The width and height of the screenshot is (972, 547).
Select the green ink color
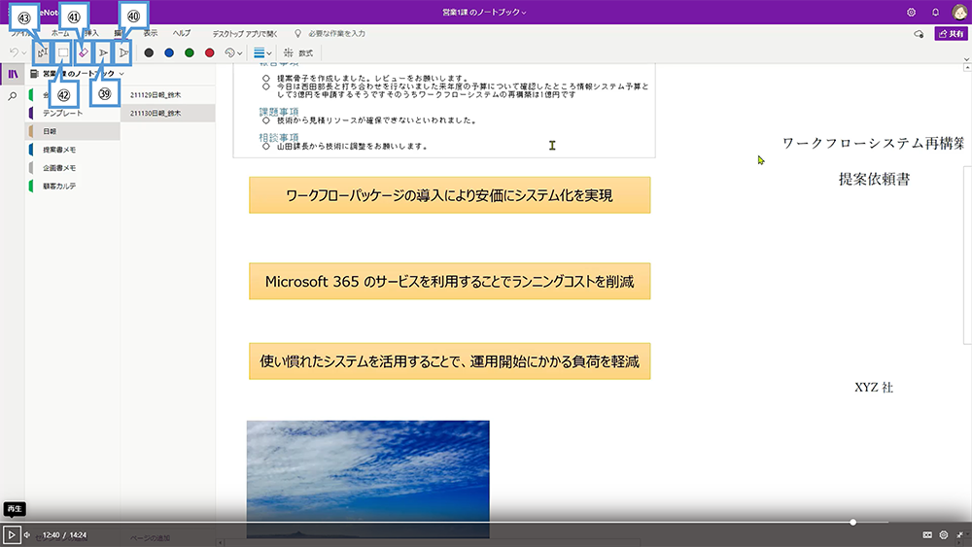click(x=190, y=52)
